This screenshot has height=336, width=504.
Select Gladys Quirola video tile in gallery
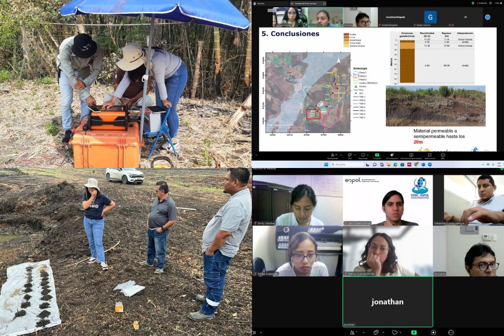pos(388,251)
